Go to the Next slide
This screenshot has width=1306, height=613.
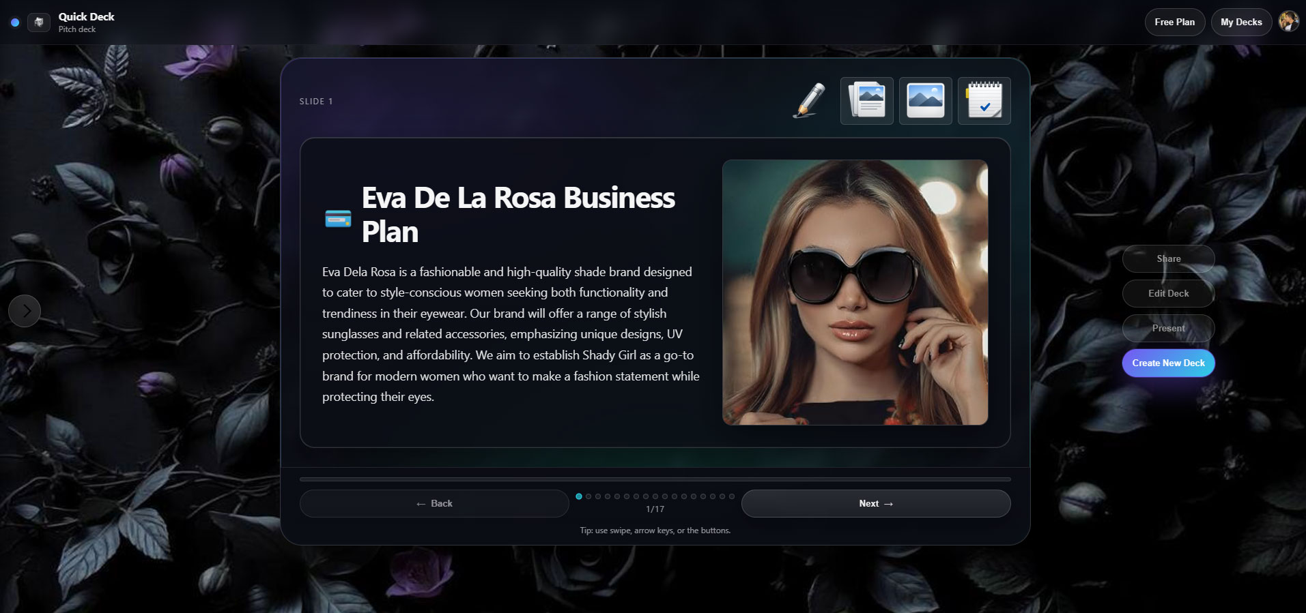pos(875,503)
